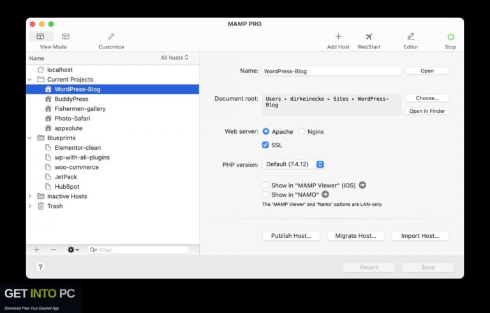Click the Document root path box

[331, 105]
